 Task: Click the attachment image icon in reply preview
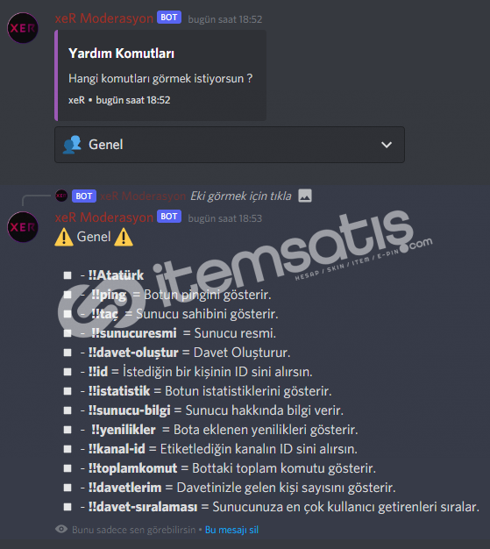[305, 196]
